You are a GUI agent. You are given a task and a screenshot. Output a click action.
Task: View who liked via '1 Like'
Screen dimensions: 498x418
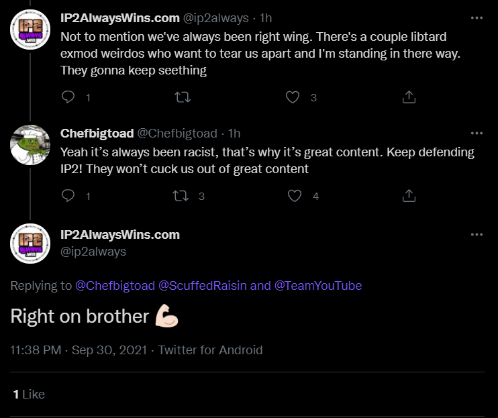[29, 395]
